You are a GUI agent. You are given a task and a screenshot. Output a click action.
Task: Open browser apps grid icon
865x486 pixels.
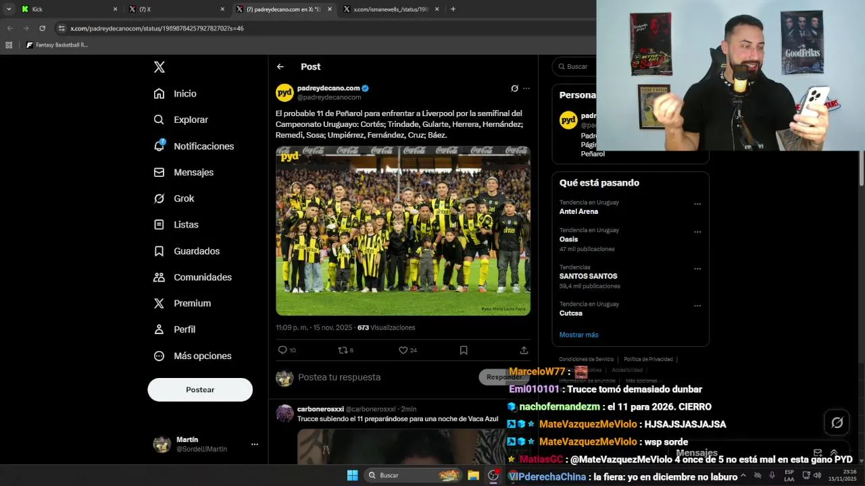[9, 45]
